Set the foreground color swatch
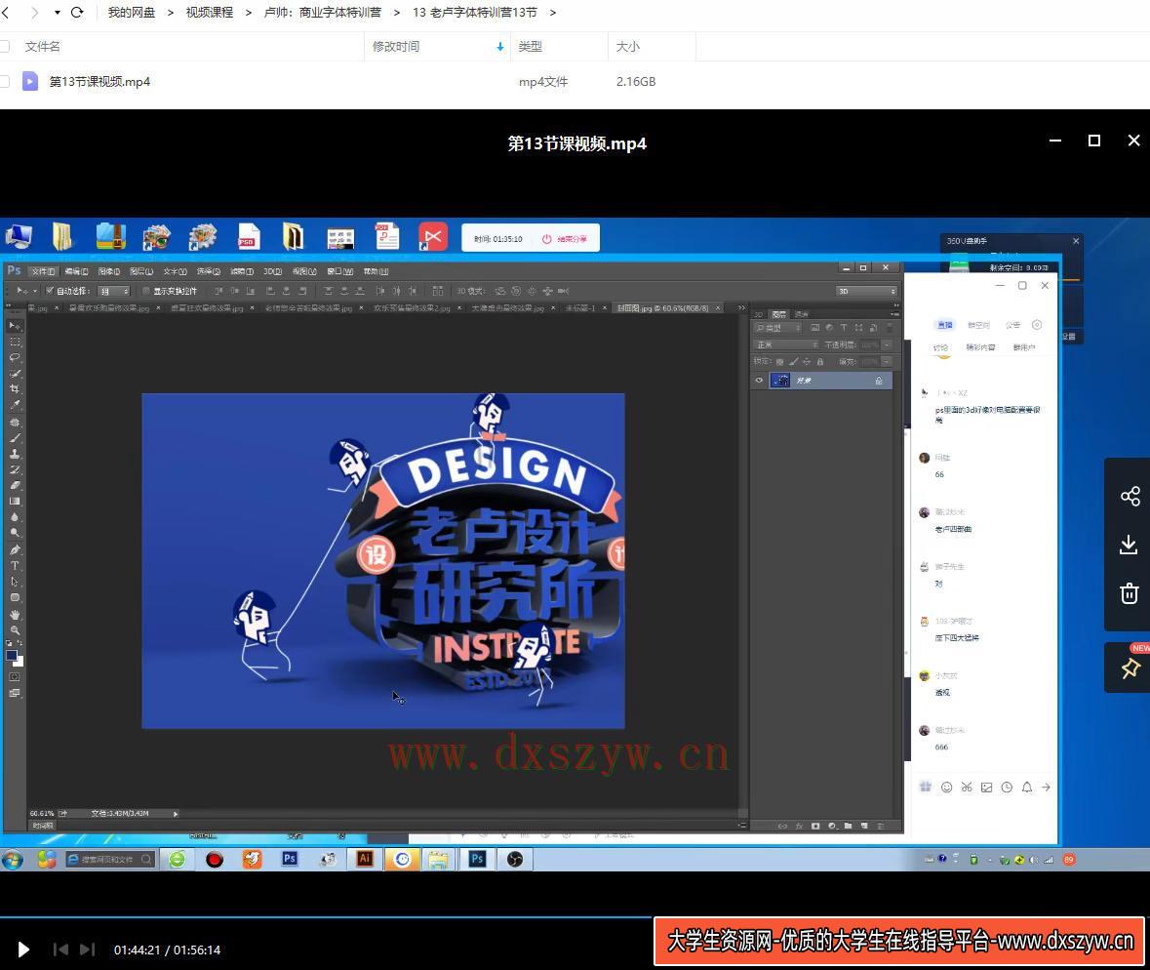 [x=12, y=655]
